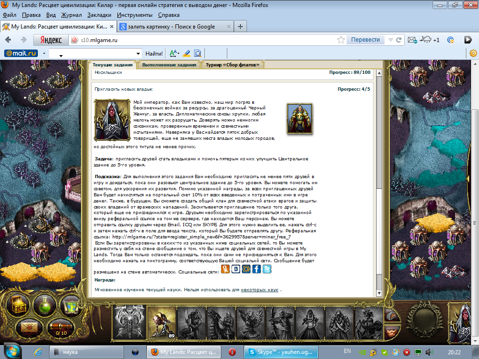Click the handshake diplomacy icon
Image resolution: width=479 pixels, height=359 pixels.
[x=392, y=332]
